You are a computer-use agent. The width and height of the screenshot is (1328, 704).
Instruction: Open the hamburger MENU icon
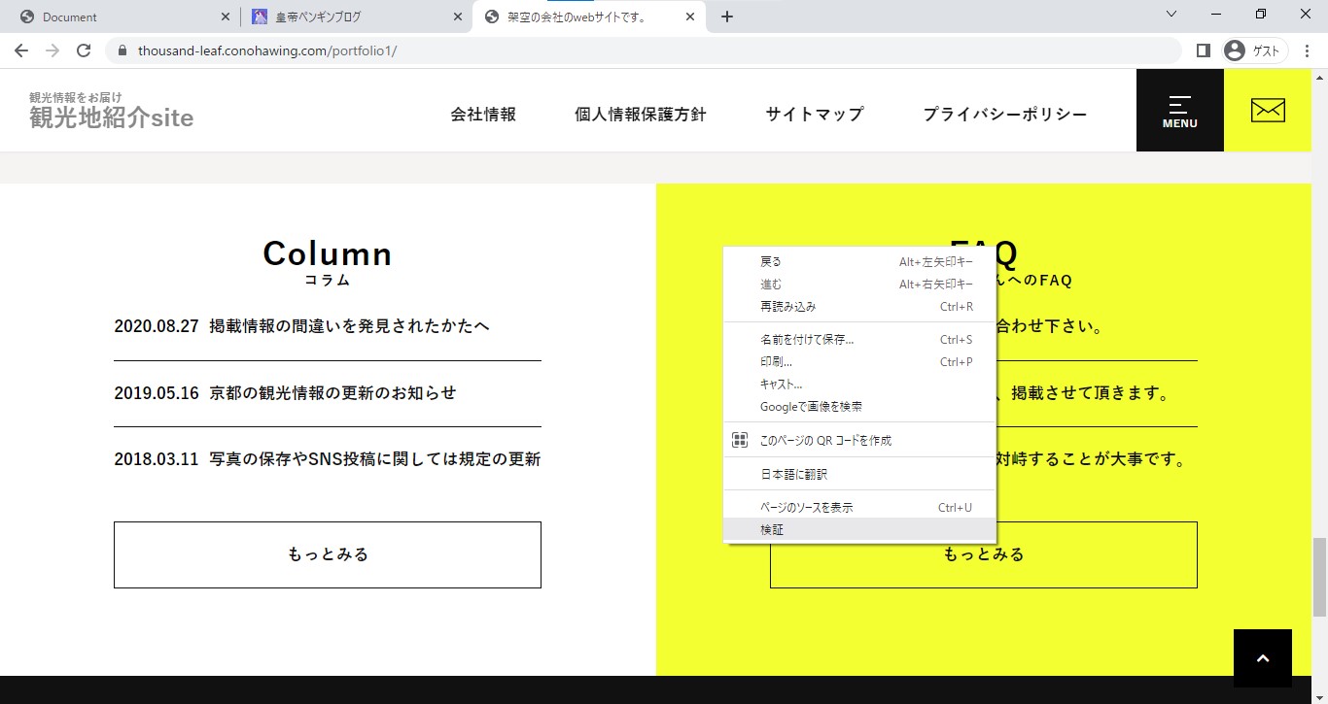tap(1179, 111)
